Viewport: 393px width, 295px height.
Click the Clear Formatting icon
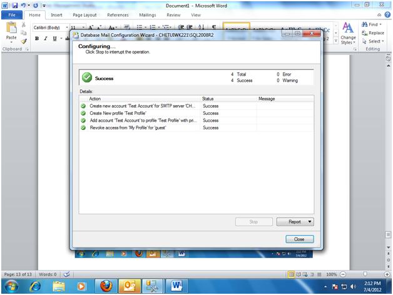point(127,27)
